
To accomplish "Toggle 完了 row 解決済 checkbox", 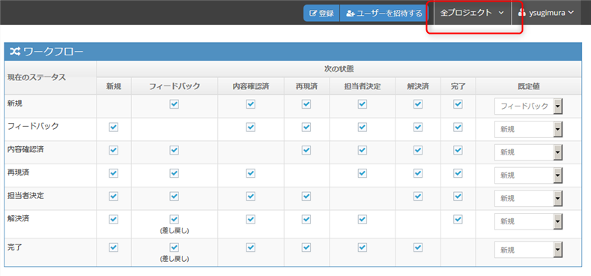I will [418, 247].
